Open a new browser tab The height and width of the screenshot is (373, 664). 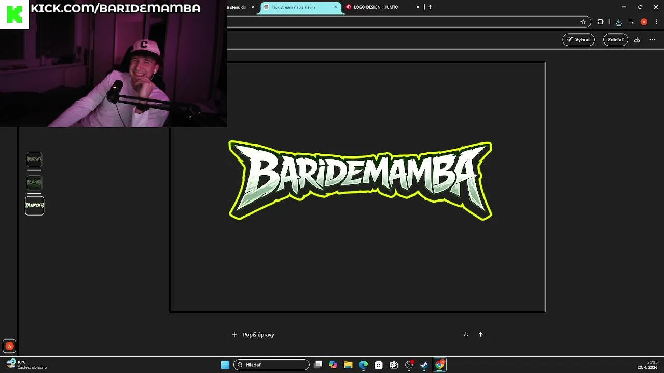tap(430, 7)
